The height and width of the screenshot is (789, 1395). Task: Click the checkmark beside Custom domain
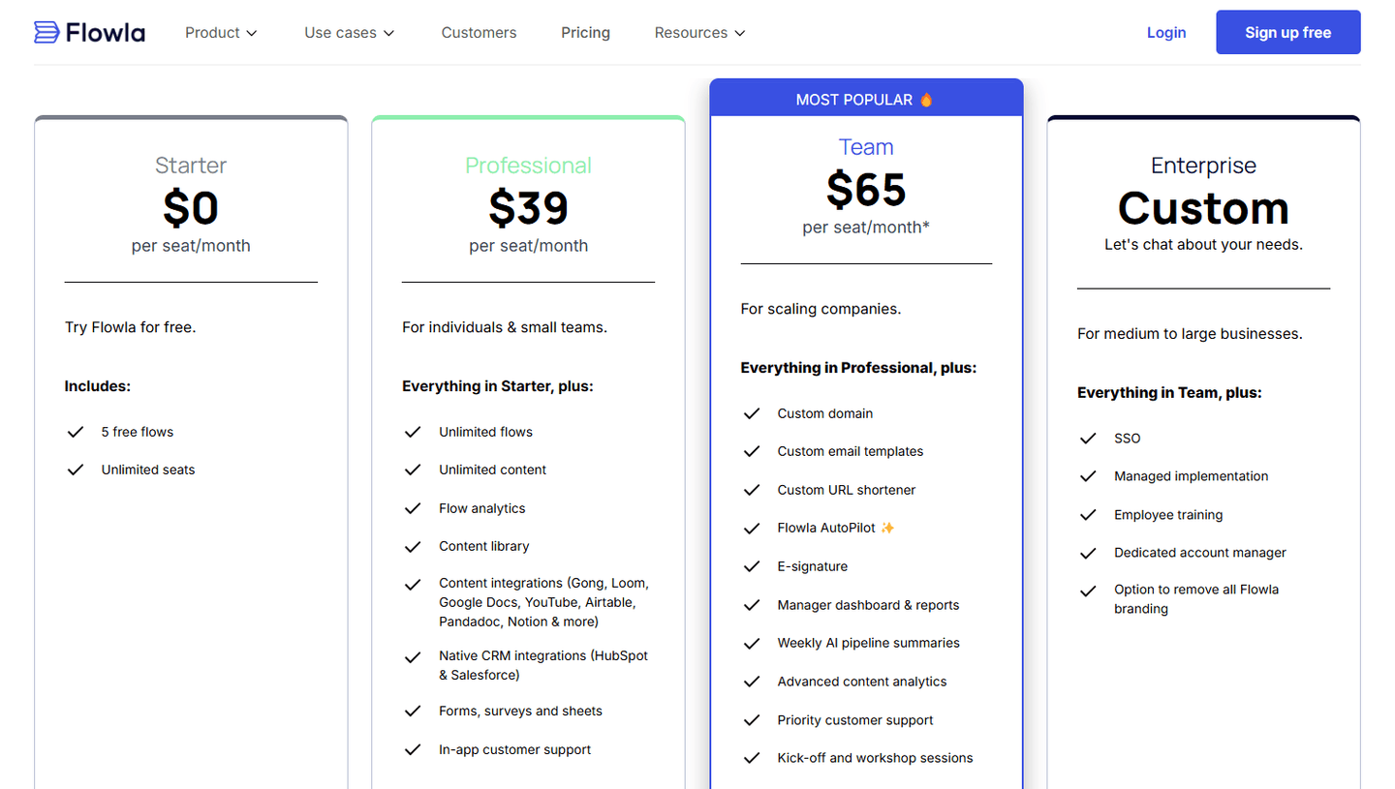tap(751, 413)
